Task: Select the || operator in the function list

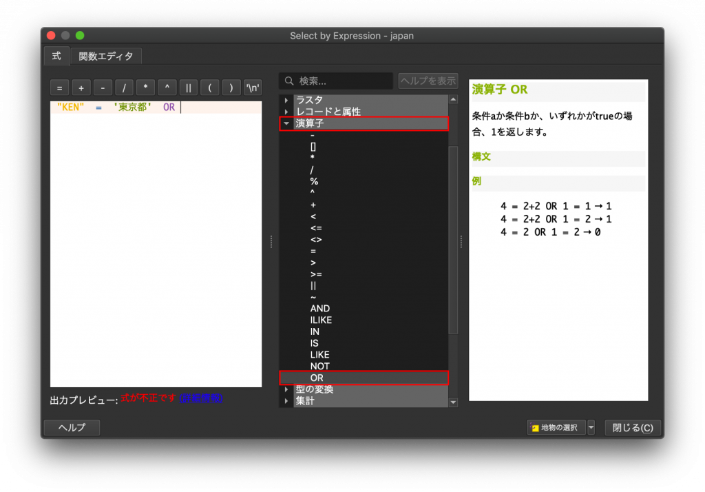Action: click(313, 286)
